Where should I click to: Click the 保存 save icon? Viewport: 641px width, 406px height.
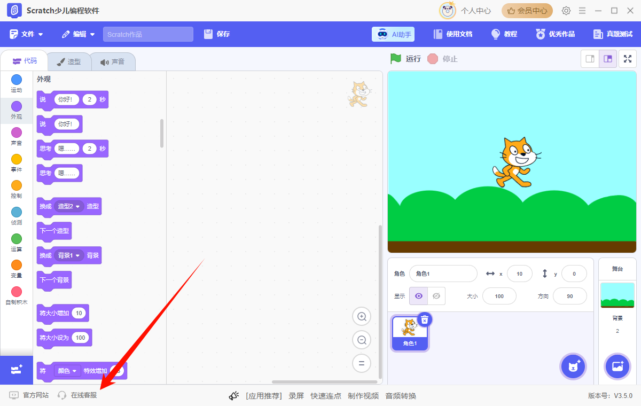tap(209, 34)
